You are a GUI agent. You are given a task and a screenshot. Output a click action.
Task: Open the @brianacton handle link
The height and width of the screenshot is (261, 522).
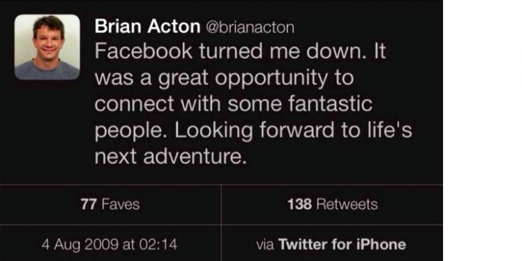pos(250,27)
